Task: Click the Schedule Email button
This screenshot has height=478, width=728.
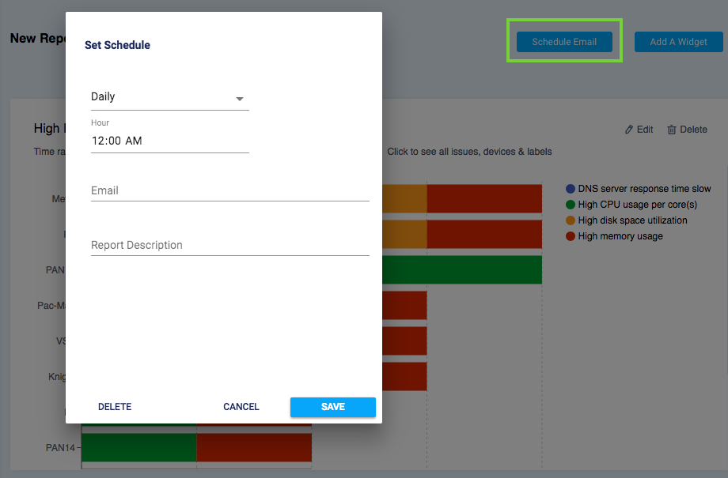Action: point(564,42)
